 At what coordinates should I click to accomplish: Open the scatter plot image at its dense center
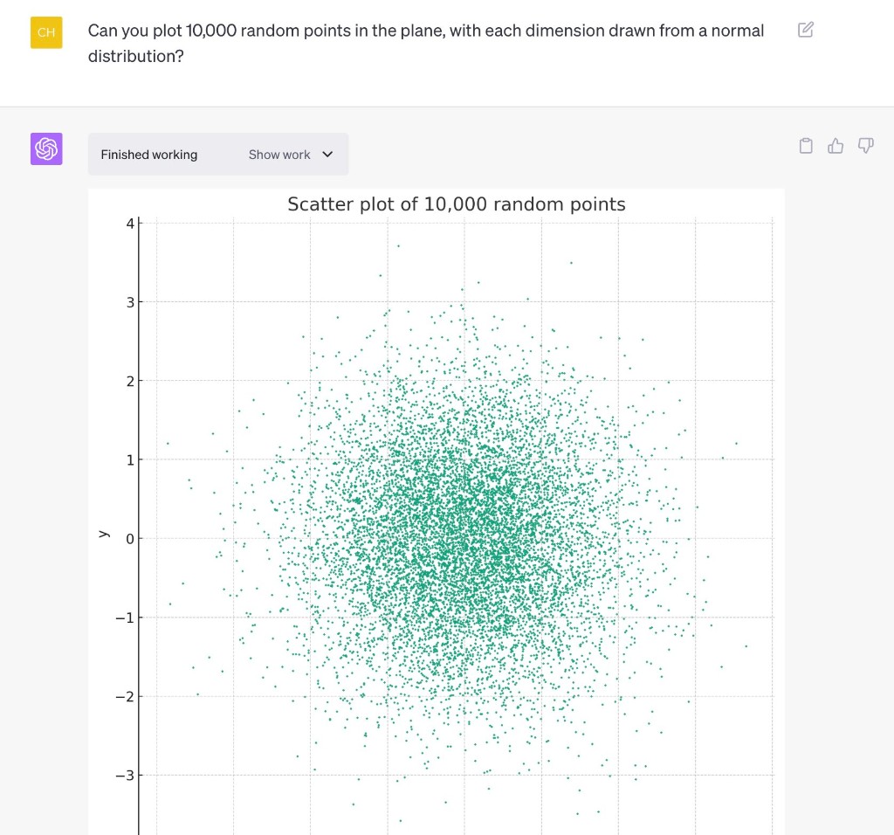(463, 524)
